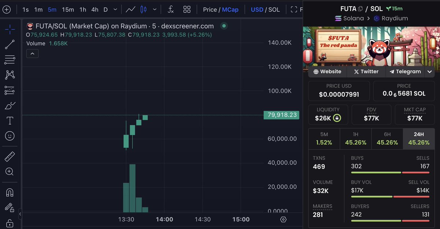The height and width of the screenshot is (229, 440).
Task: Click the Solana chain link
Action: tap(349, 18)
